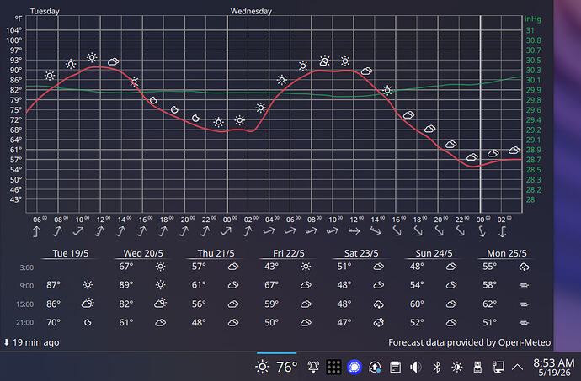Click the Tue 19/5 21:00 moon icon

point(88,322)
